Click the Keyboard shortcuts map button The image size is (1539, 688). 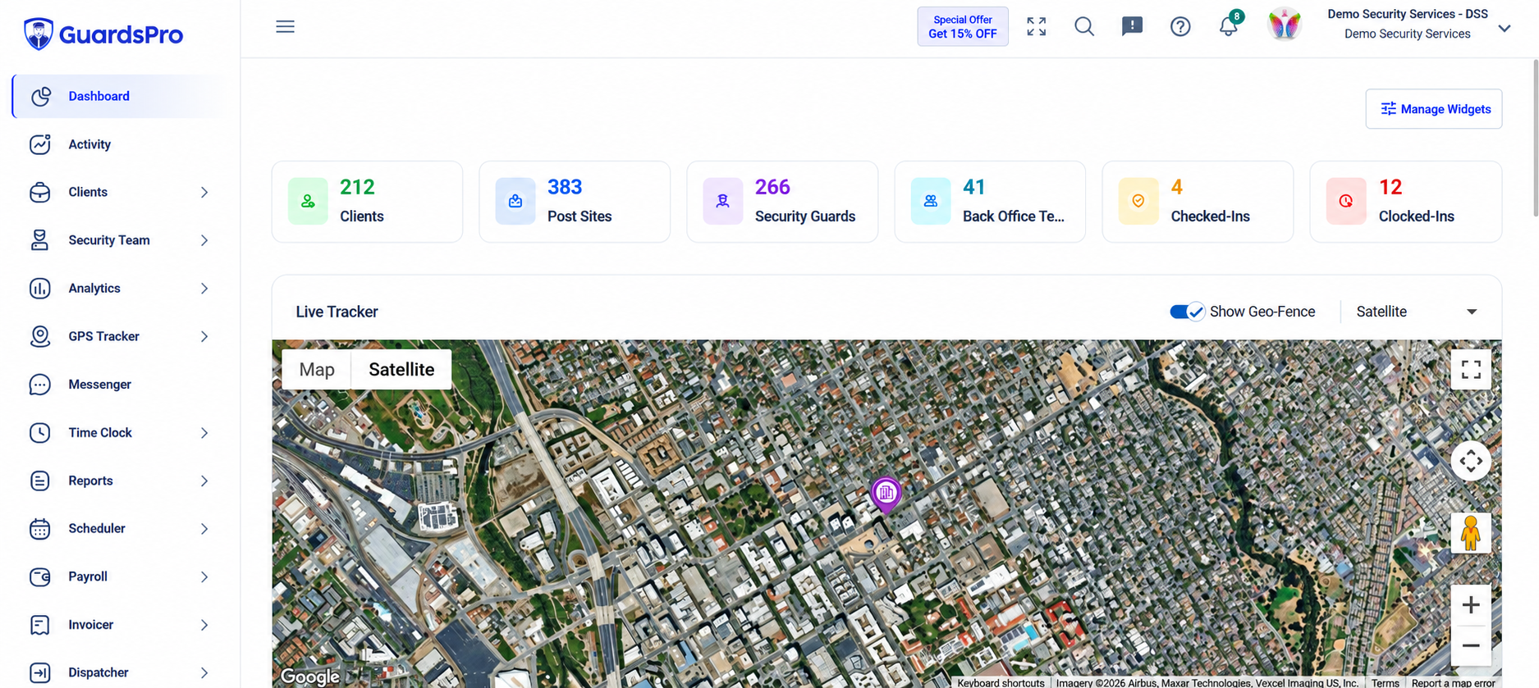(1001, 682)
